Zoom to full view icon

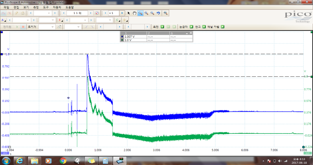pos(166,13)
